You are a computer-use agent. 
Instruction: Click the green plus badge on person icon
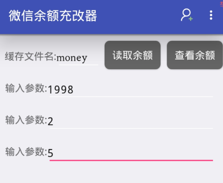(190, 19)
